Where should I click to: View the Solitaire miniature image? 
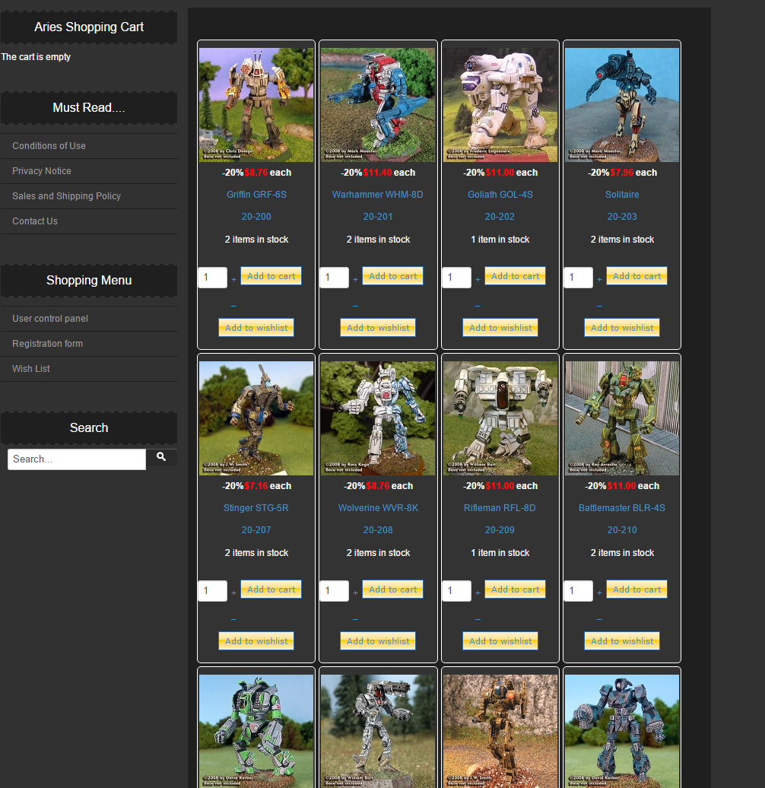tap(622, 105)
